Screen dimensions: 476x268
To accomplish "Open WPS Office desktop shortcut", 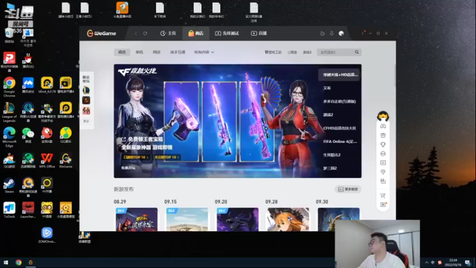I will point(47,160).
